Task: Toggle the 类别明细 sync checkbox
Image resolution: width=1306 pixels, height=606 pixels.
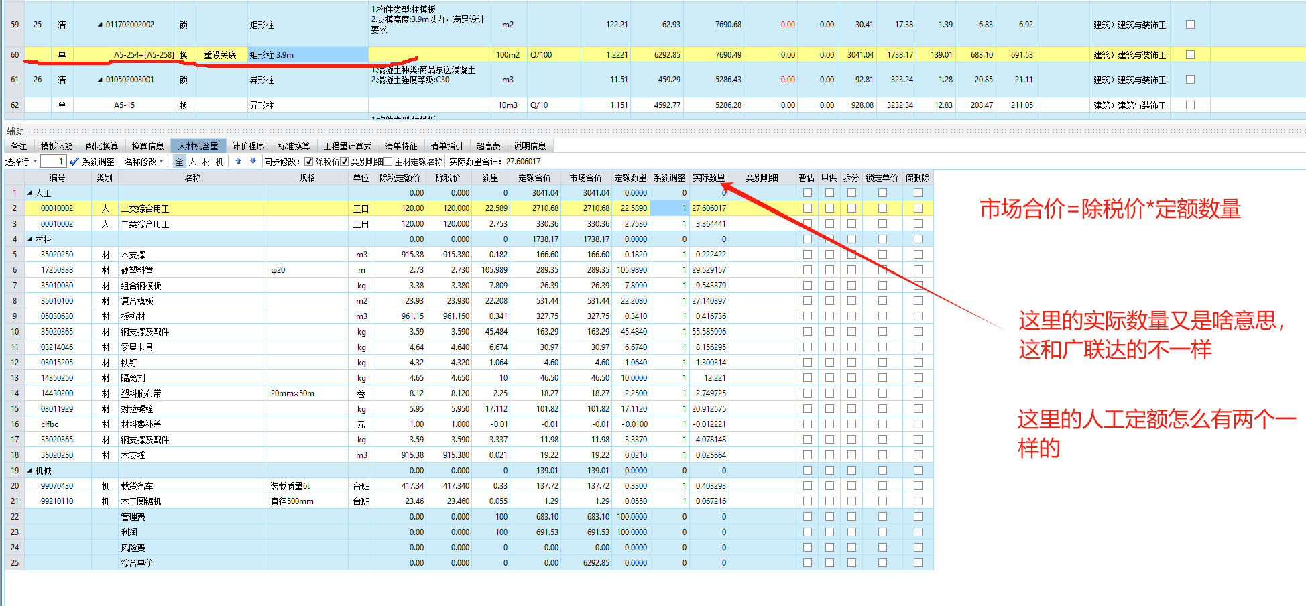Action: 345,162
